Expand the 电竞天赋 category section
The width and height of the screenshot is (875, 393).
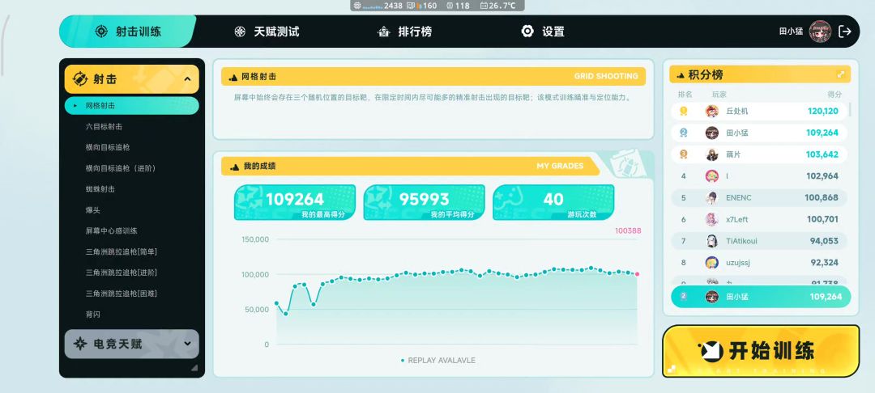(187, 344)
